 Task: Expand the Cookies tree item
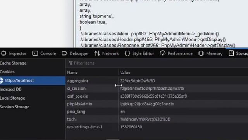[7, 72]
